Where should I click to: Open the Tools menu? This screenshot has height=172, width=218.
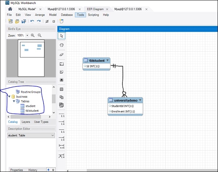pyautogui.click(x=81, y=15)
